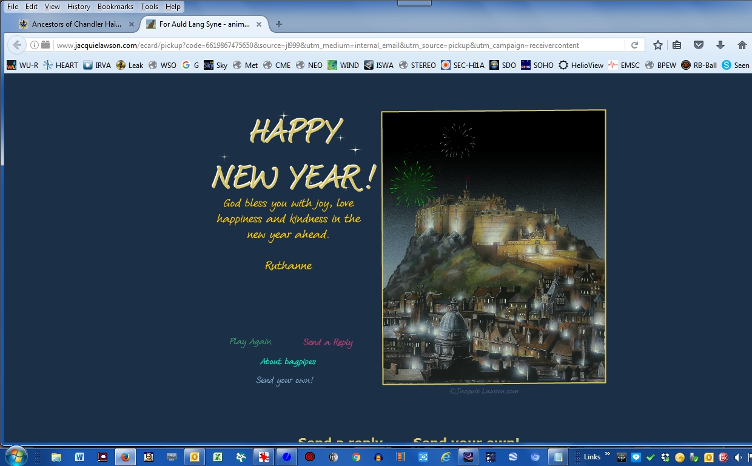Image resolution: width=752 pixels, height=466 pixels.
Task: Click the Send your own! link
Action: click(x=284, y=380)
